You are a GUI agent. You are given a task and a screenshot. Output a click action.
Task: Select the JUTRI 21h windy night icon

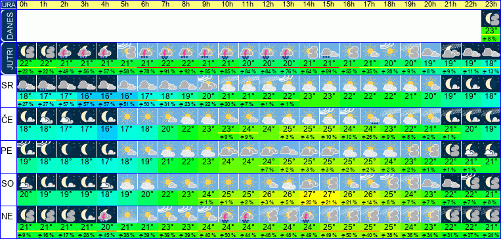451,51
